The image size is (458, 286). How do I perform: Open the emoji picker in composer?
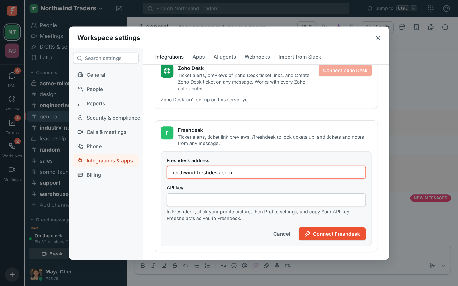click(x=234, y=266)
